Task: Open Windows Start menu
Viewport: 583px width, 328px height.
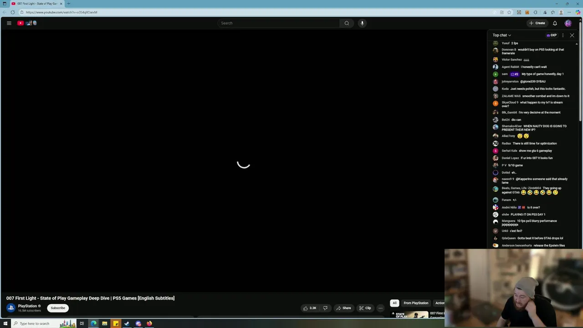Action: click(5, 323)
